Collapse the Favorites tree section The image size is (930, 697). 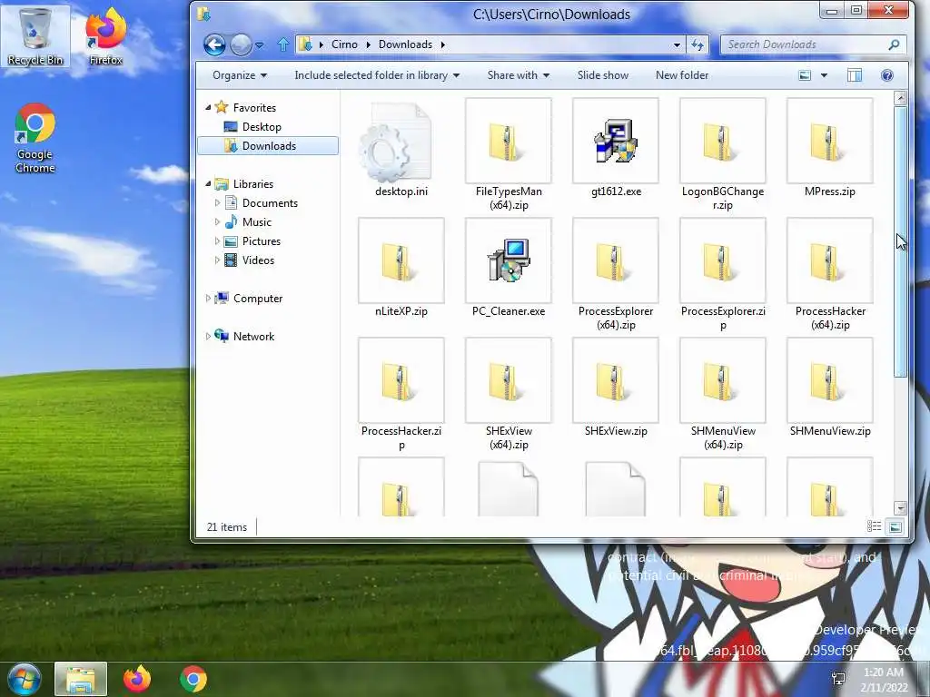pyautogui.click(x=208, y=107)
